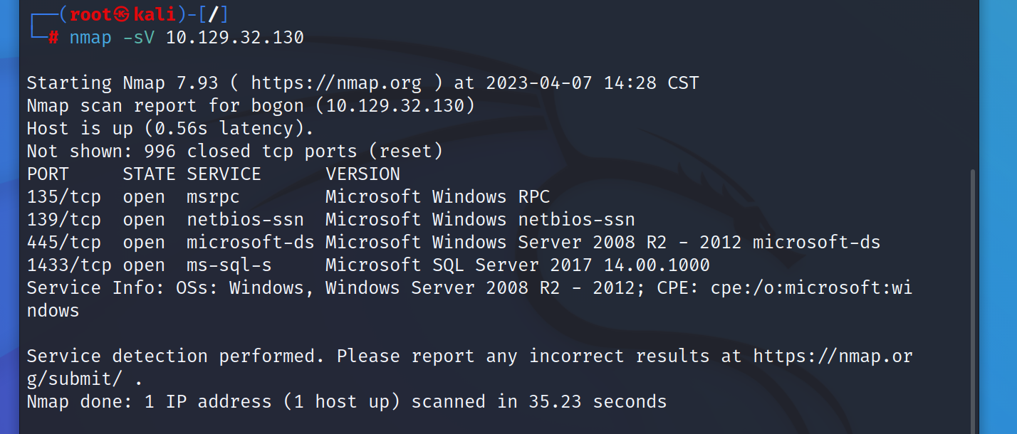This screenshot has width=1017, height=434.
Task: Click the 445/tcp port entry
Action: (x=64, y=243)
